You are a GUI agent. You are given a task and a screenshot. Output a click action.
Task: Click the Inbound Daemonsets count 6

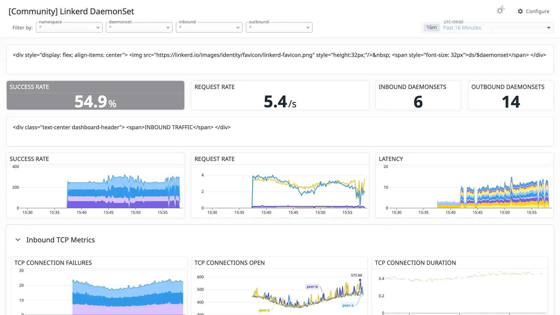(418, 102)
